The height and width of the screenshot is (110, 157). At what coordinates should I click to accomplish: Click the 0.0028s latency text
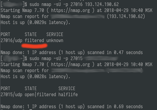coord(37,77)
